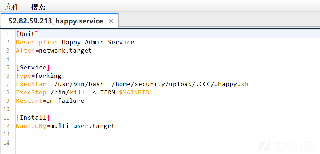Screen dimensions: 320x154
Task: Click the kill keyword in ExecStop
Action: click(77, 92)
